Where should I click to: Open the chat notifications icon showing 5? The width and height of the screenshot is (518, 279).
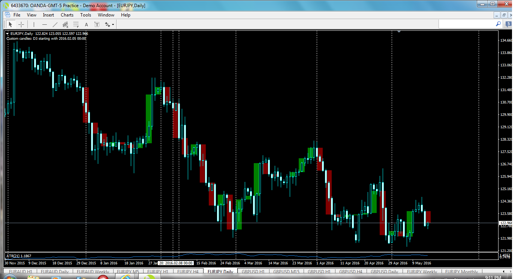pyautogui.click(x=509, y=24)
